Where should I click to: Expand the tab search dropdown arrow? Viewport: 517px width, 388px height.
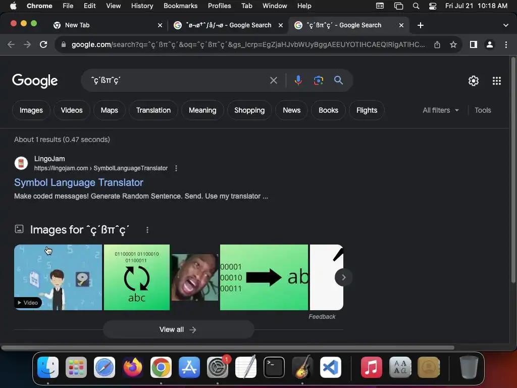(505, 25)
